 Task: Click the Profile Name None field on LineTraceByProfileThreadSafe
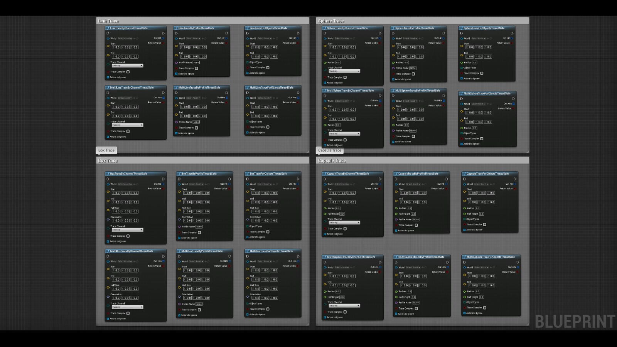(x=196, y=62)
